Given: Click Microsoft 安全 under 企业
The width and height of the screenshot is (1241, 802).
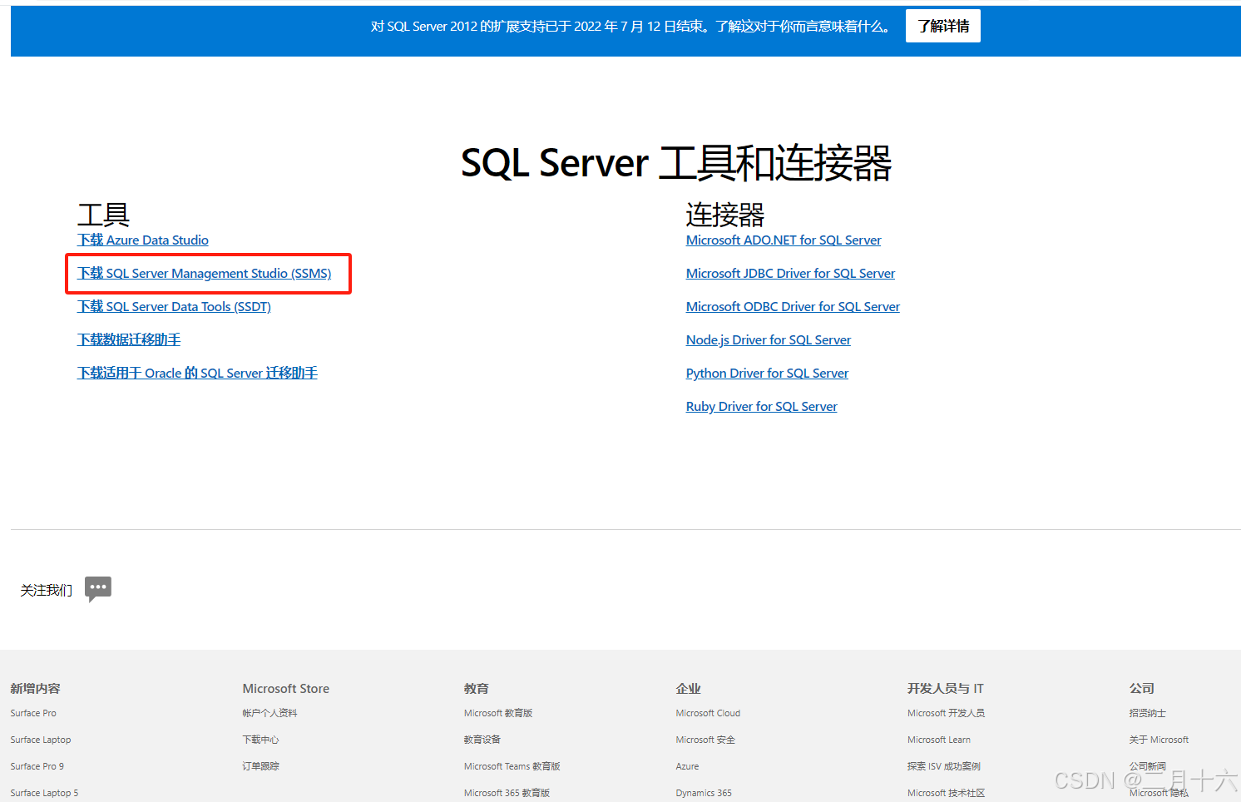Looking at the screenshot, I should (x=705, y=740).
